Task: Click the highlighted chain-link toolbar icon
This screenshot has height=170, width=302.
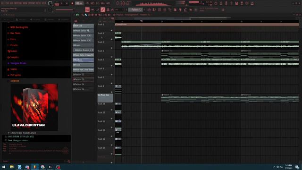Action: click(x=103, y=9)
